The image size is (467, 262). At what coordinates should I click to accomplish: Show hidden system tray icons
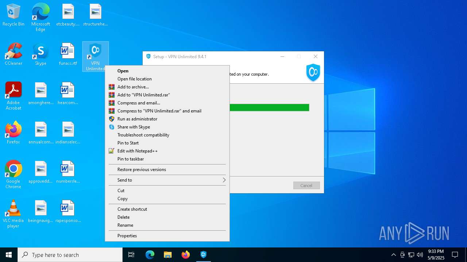click(x=393, y=255)
